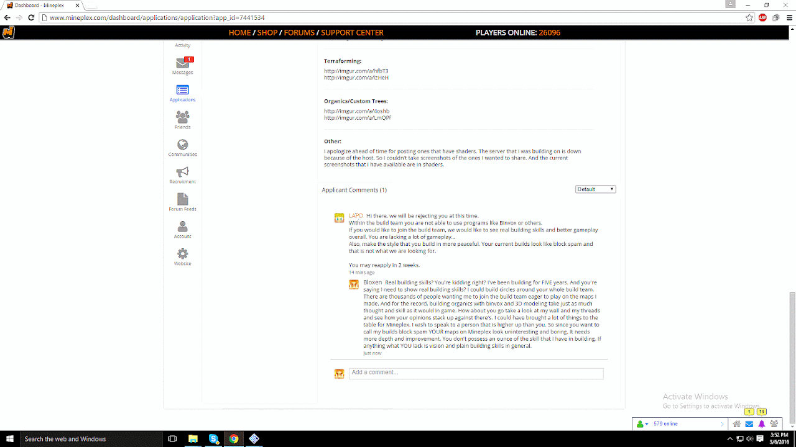This screenshot has height=447, width=796.
Task: Open the Default sort dropdown
Action: (596, 189)
